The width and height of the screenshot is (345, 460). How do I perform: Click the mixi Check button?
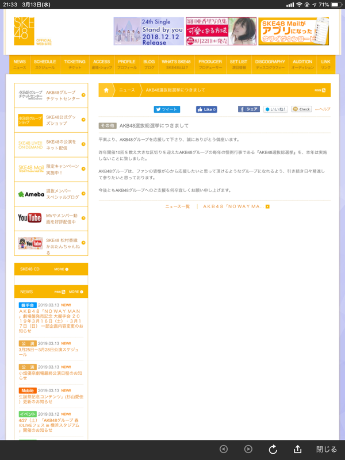(301, 109)
